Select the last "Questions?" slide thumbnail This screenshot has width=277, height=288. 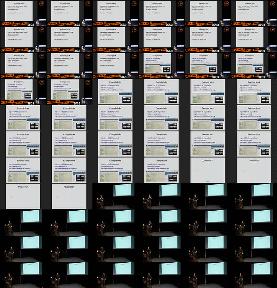69,196
